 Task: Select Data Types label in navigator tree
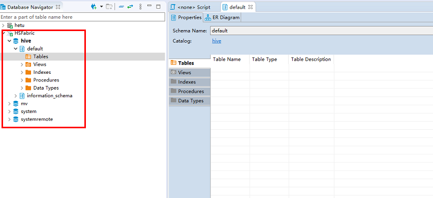coord(46,88)
